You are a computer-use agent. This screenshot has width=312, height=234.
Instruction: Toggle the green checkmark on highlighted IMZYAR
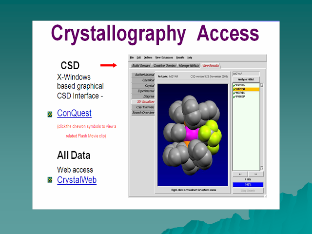[234, 89]
